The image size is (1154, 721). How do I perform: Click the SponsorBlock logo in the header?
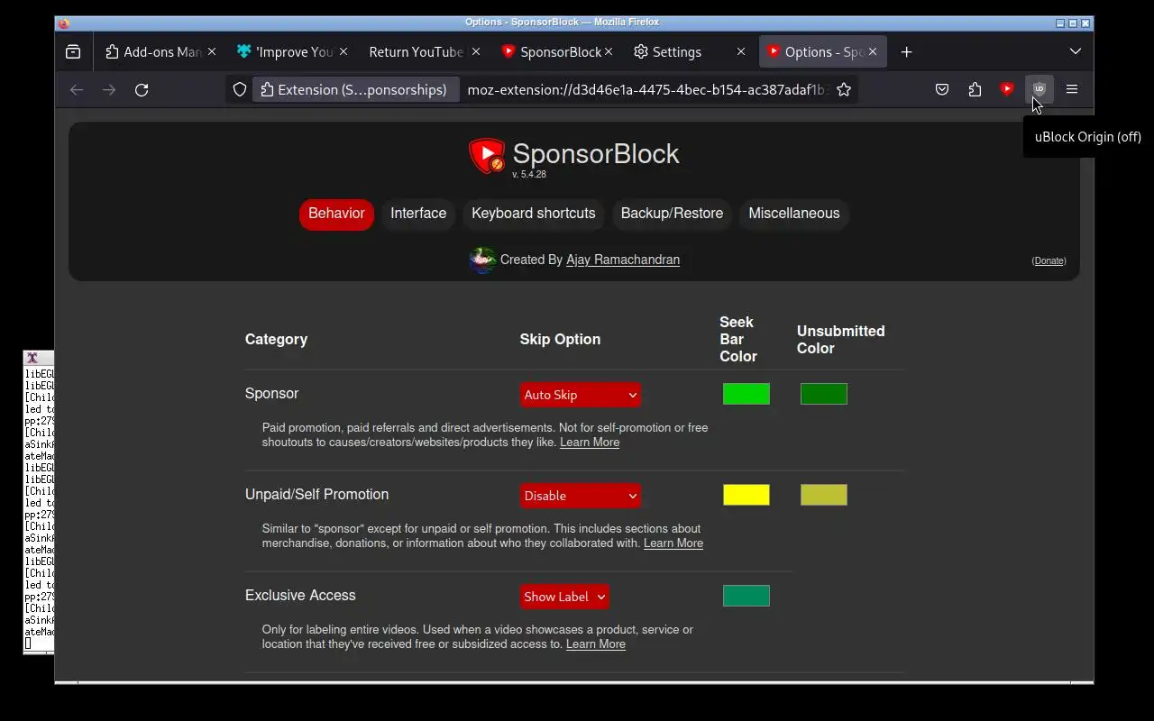[x=487, y=155]
